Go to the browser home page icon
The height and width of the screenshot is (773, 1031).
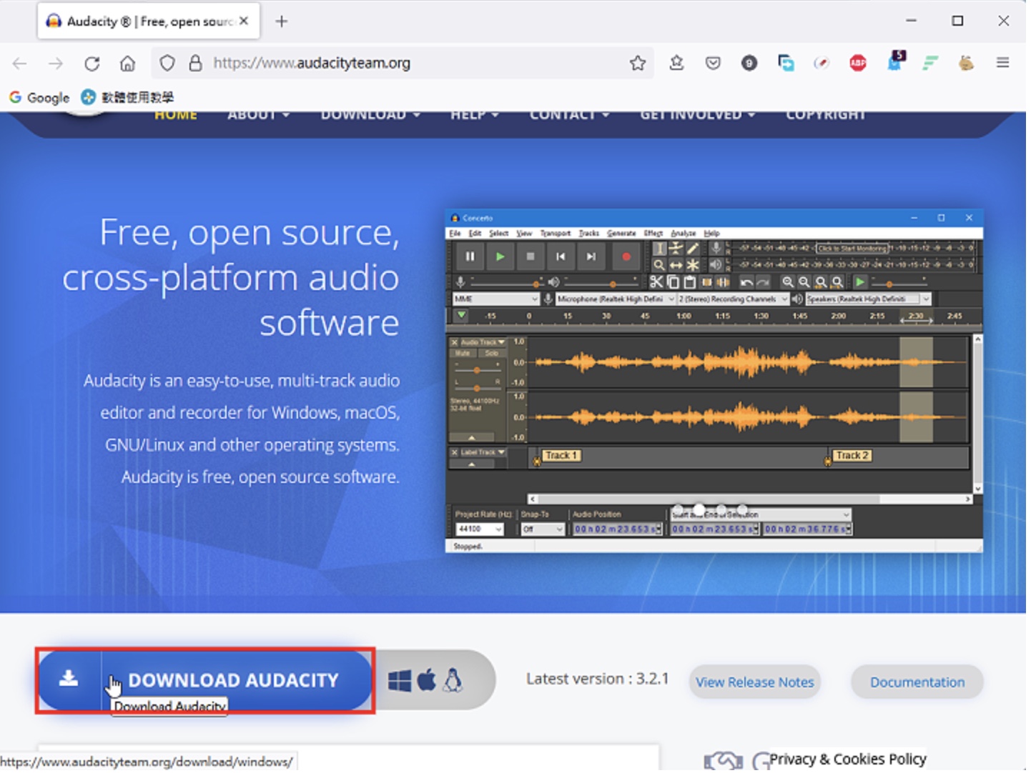[x=127, y=64]
